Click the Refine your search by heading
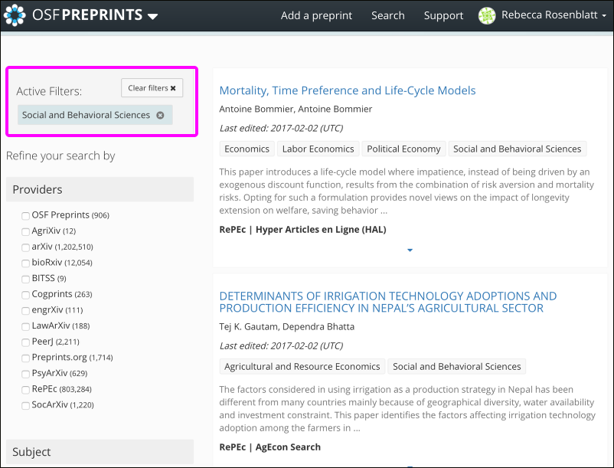 point(60,155)
